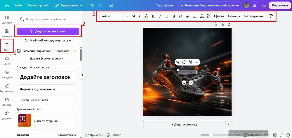Expand the arrow beside Додати сторінку

tap(228, 124)
